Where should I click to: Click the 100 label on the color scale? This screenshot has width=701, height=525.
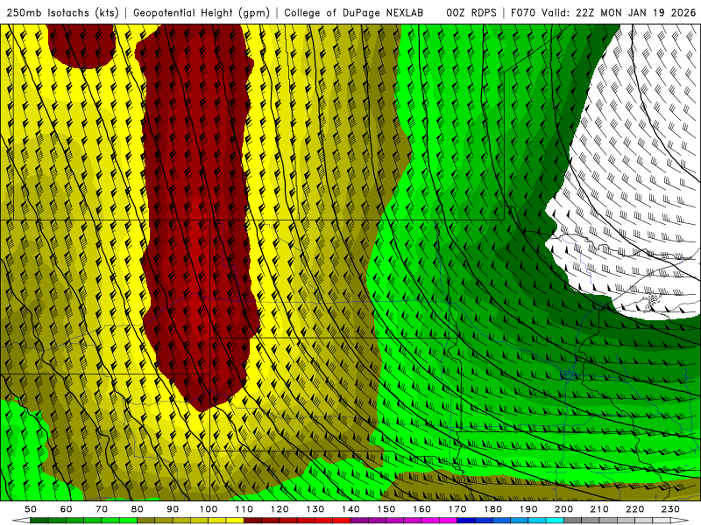point(209,509)
